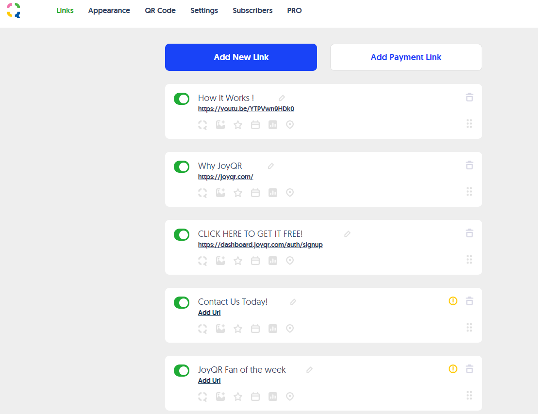Delete the How It Works ! link

point(470,98)
